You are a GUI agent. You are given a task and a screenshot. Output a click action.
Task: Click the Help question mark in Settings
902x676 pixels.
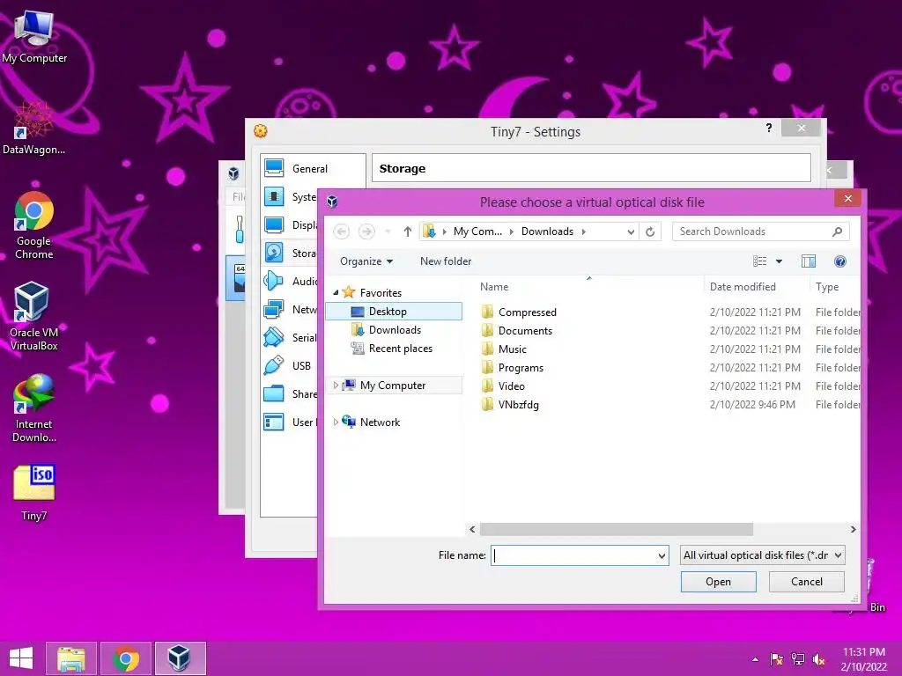click(768, 128)
